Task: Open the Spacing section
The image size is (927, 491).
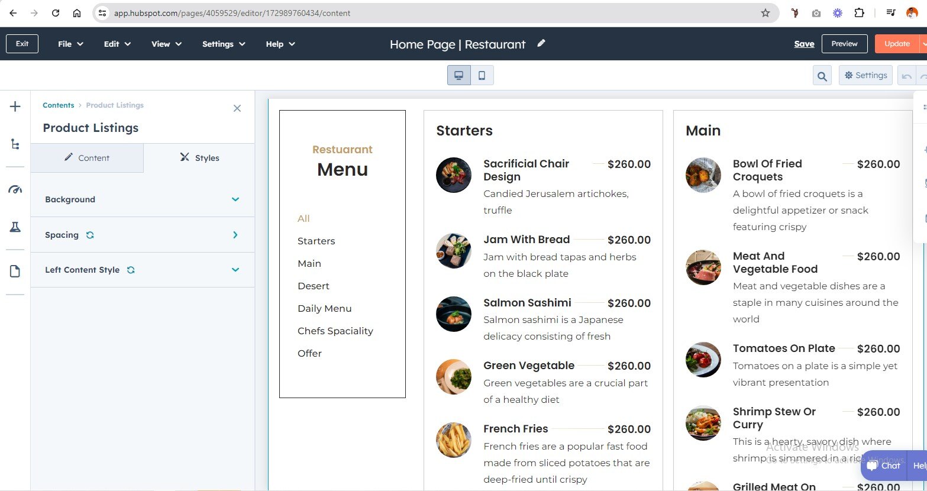Action: (x=235, y=235)
